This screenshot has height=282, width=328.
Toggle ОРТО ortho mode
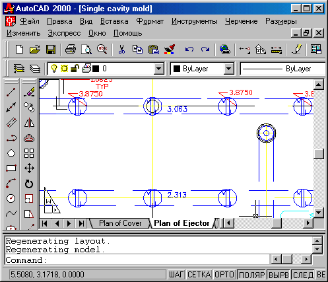[224, 275]
